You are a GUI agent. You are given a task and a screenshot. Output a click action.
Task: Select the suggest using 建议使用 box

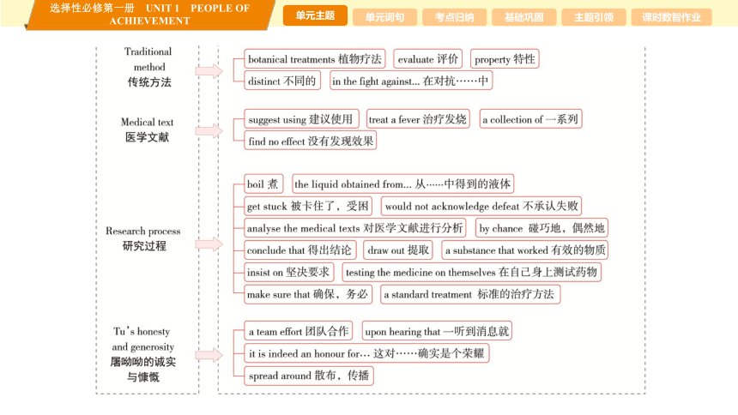301,119
